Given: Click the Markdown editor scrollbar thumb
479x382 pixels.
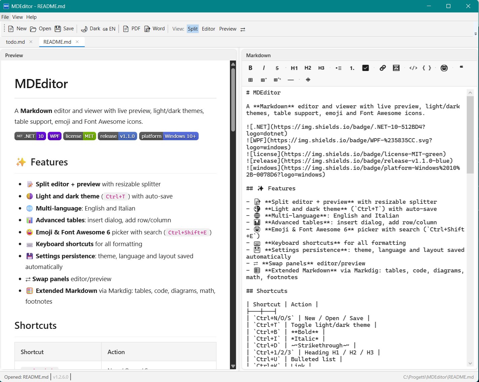Looking at the screenshot, I should pyautogui.click(x=470, y=135).
